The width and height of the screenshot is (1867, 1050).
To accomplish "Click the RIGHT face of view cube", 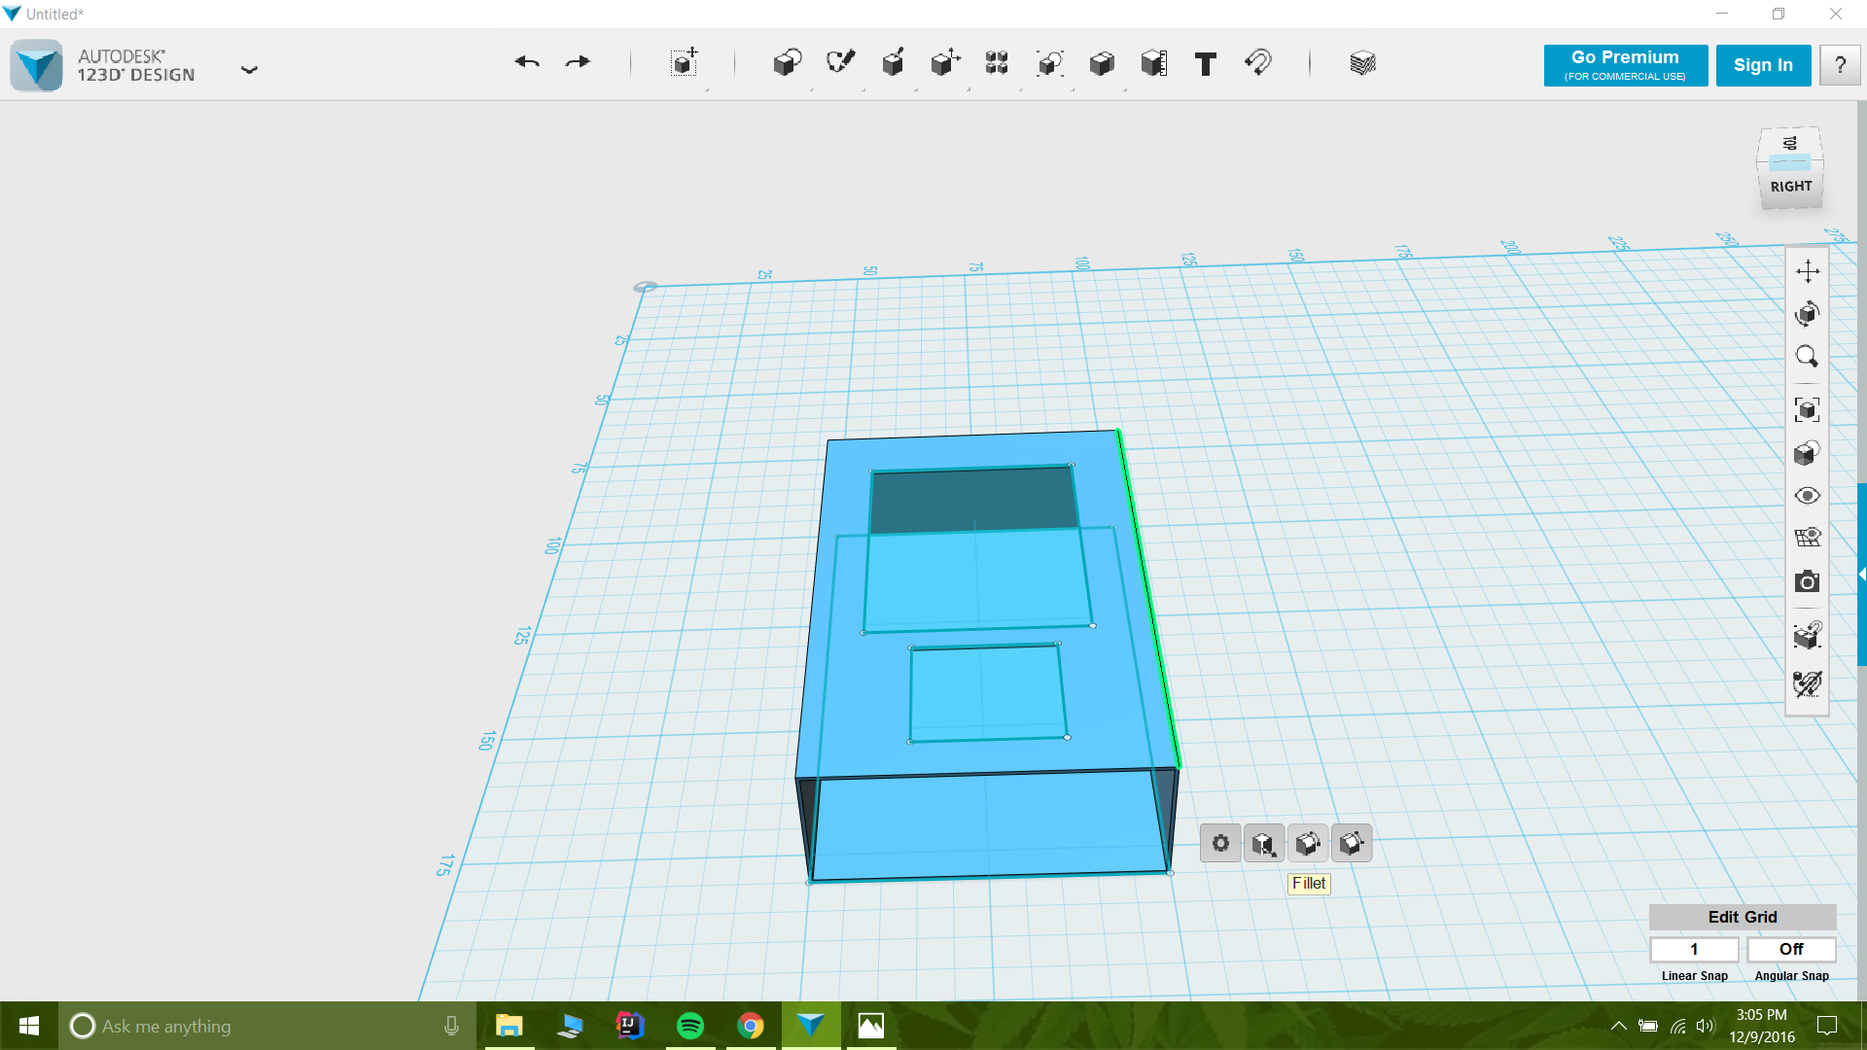I will pos(1790,187).
